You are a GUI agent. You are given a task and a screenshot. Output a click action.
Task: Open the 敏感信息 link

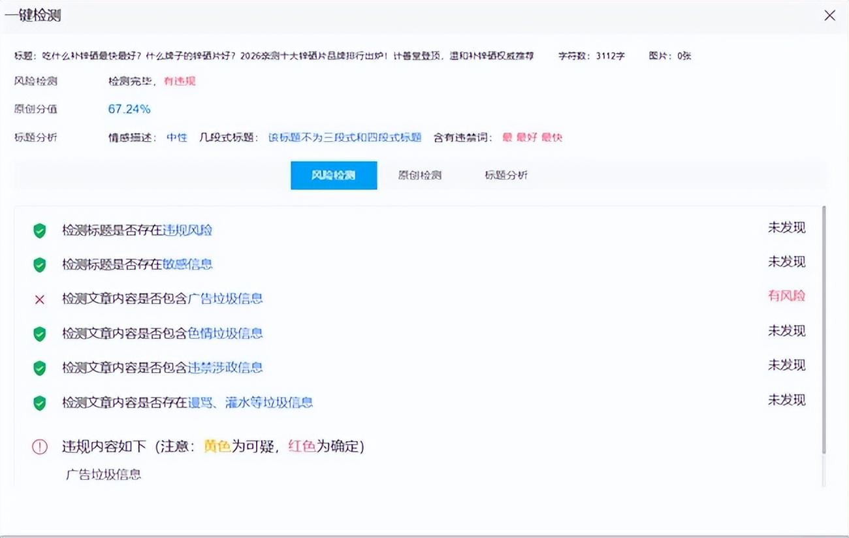(187, 264)
